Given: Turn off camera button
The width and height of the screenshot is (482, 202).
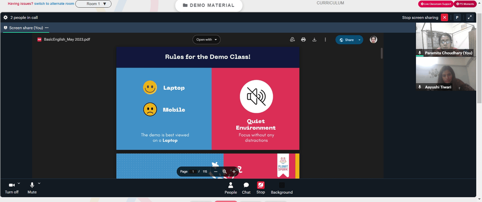Looking at the screenshot, I should click(x=12, y=188).
